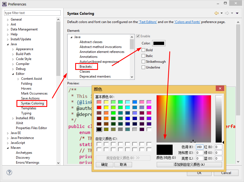Viewport: 244px width, 182px height.
Task: Open the forward history dropdown arrow
Action: click(232, 13)
